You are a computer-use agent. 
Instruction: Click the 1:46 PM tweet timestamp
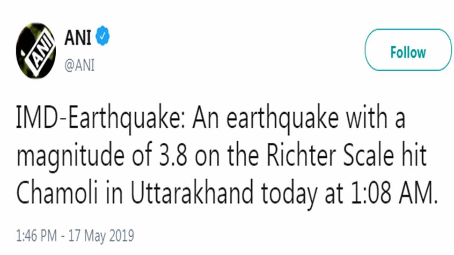[36, 236]
